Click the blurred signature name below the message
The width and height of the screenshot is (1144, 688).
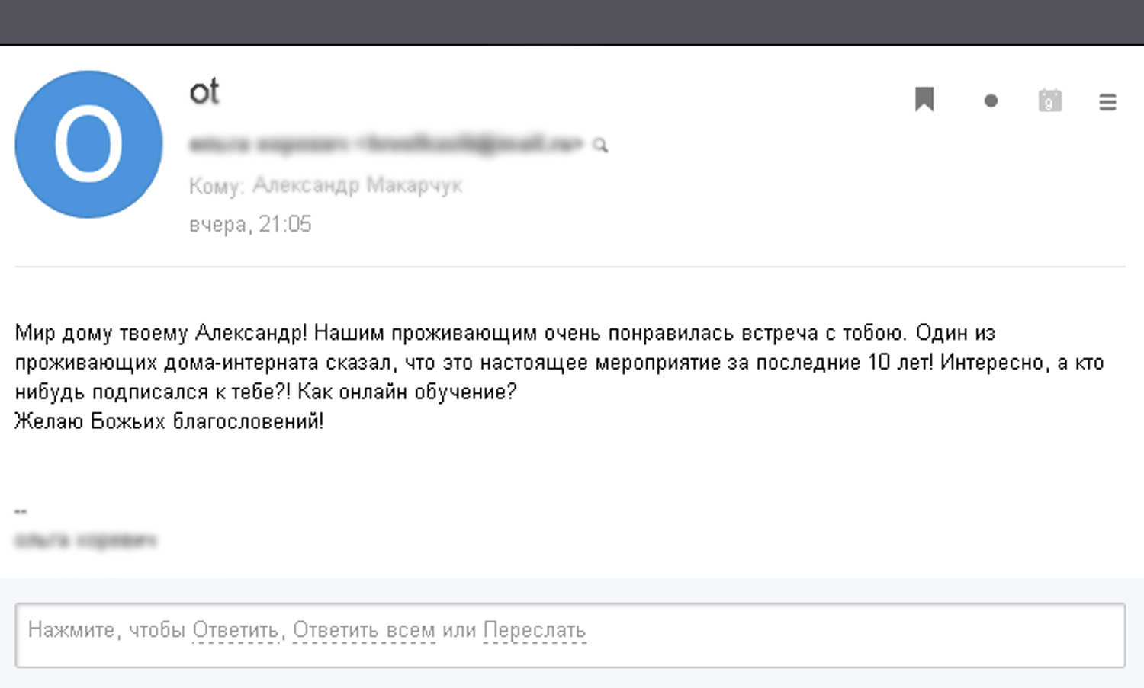click(x=85, y=540)
